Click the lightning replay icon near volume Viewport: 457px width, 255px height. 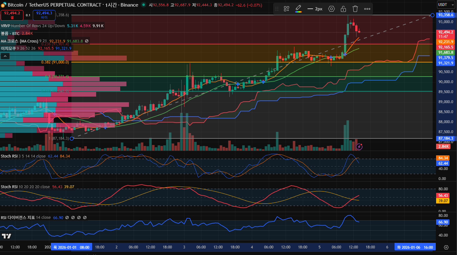tap(359, 147)
